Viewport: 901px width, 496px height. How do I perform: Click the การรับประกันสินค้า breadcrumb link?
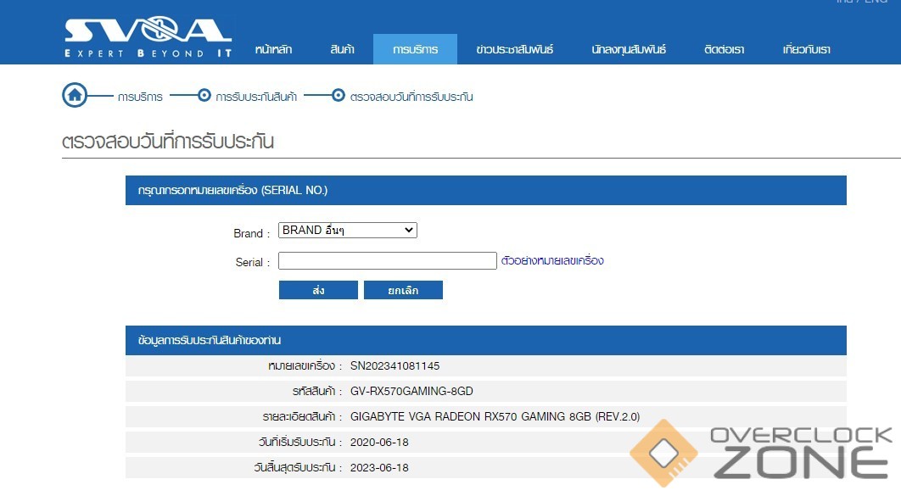(x=256, y=97)
